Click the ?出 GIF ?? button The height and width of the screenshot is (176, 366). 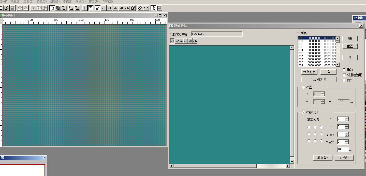point(319,80)
